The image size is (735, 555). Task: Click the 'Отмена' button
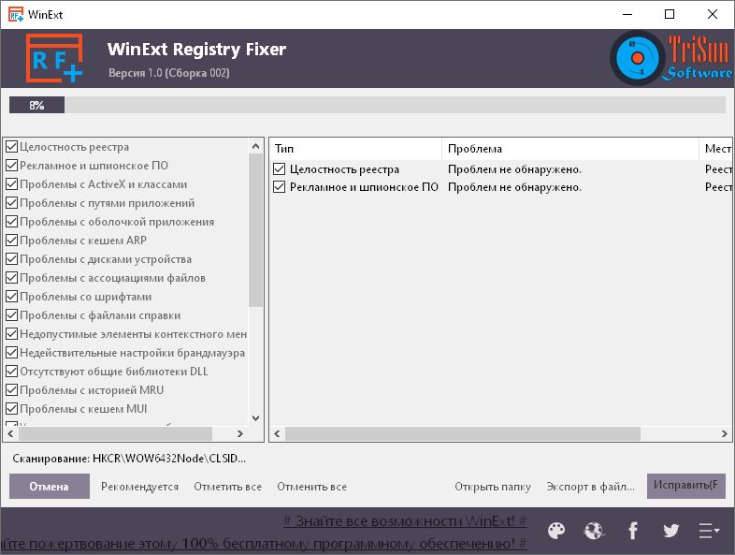click(x=50, y=486)
